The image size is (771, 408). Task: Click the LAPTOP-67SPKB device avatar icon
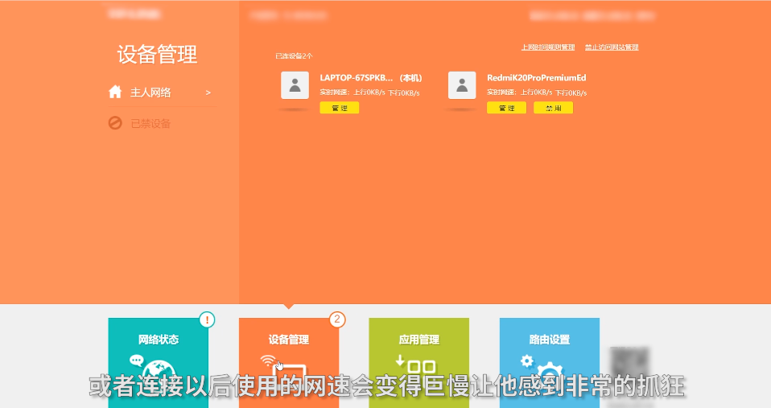[x=295, y=85]
